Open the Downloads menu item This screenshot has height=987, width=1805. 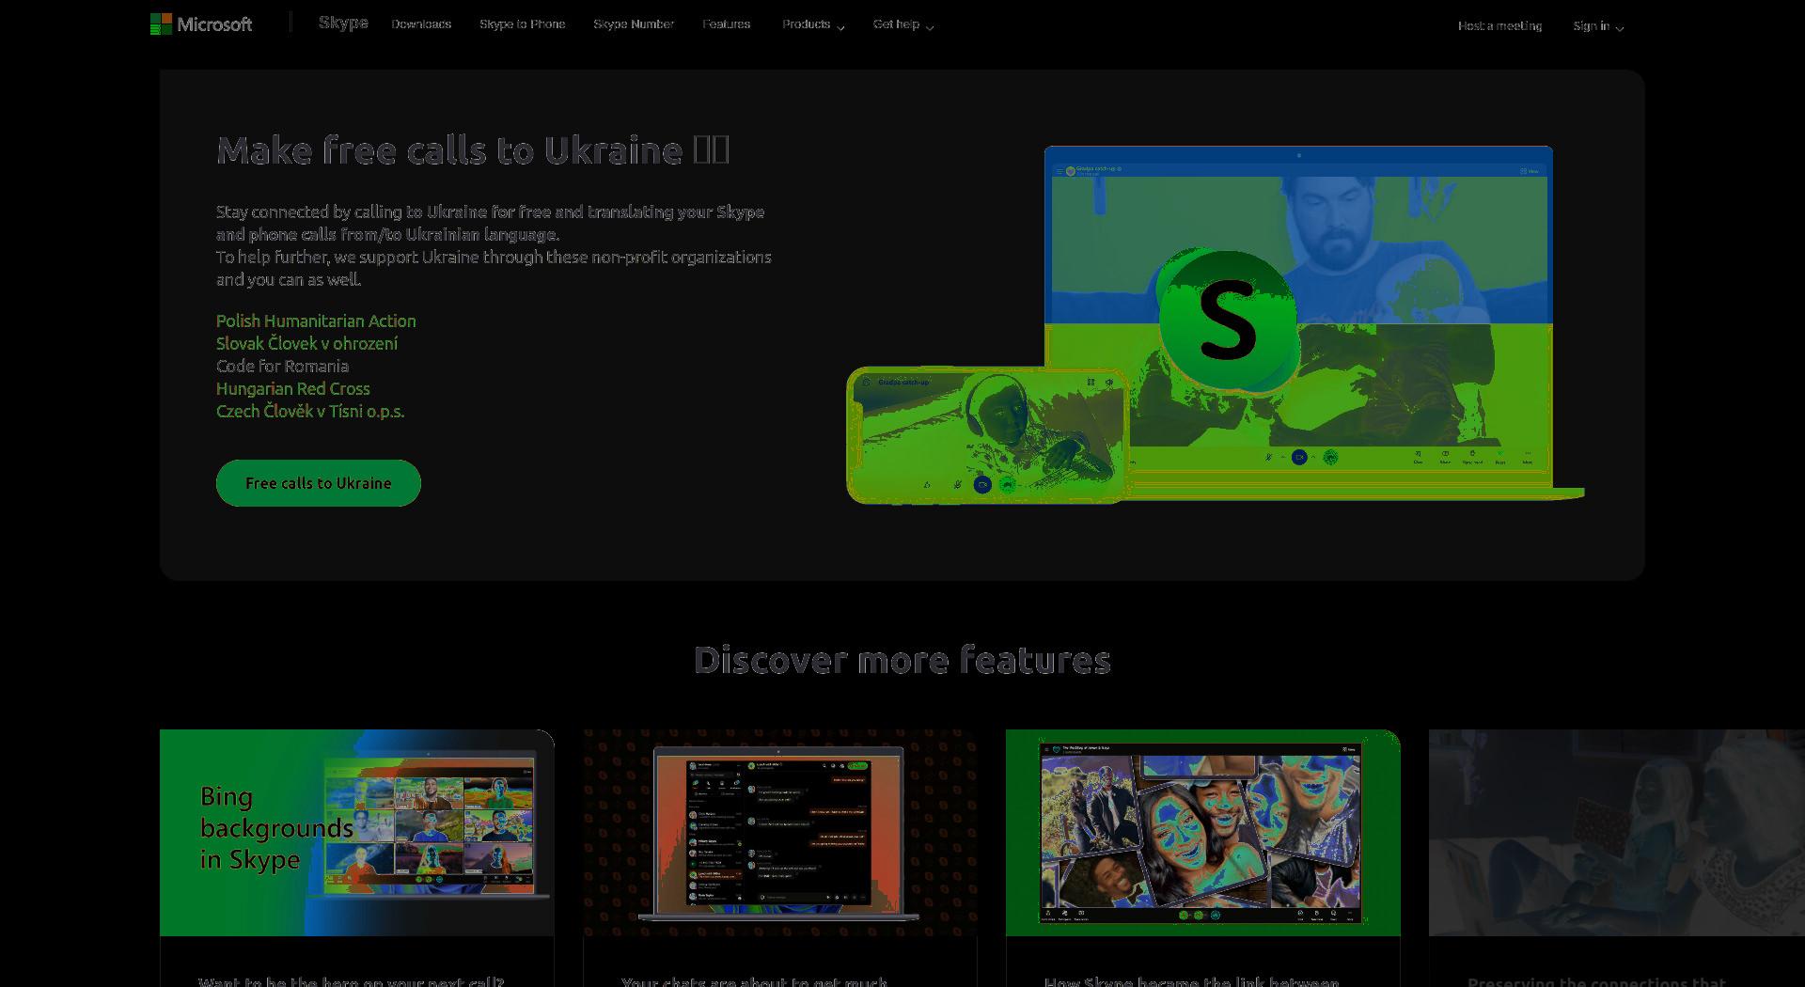pyautogui.click(x=421, y=24)
